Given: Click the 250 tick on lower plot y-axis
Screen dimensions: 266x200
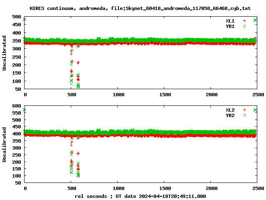Looking at the screenshot, I should coord(17,155).
